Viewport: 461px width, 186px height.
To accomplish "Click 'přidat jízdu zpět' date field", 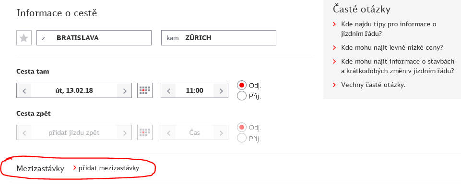I will coord(74,133).
